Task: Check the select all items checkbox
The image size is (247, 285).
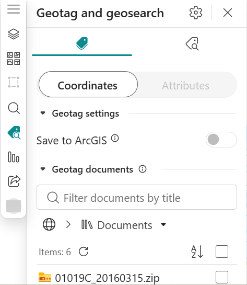Action: (222, 252)
